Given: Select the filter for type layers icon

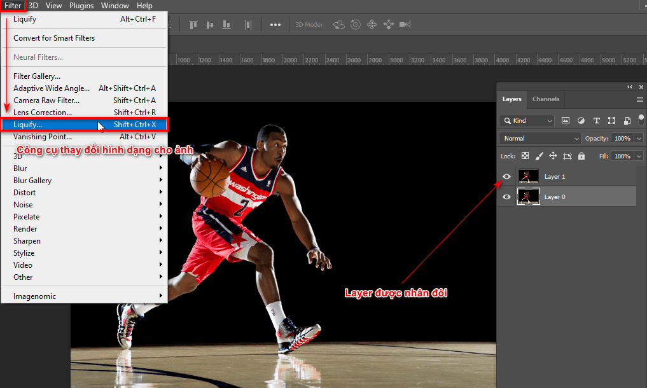Looking at the screenshot, I should click(x=597, y=120).
